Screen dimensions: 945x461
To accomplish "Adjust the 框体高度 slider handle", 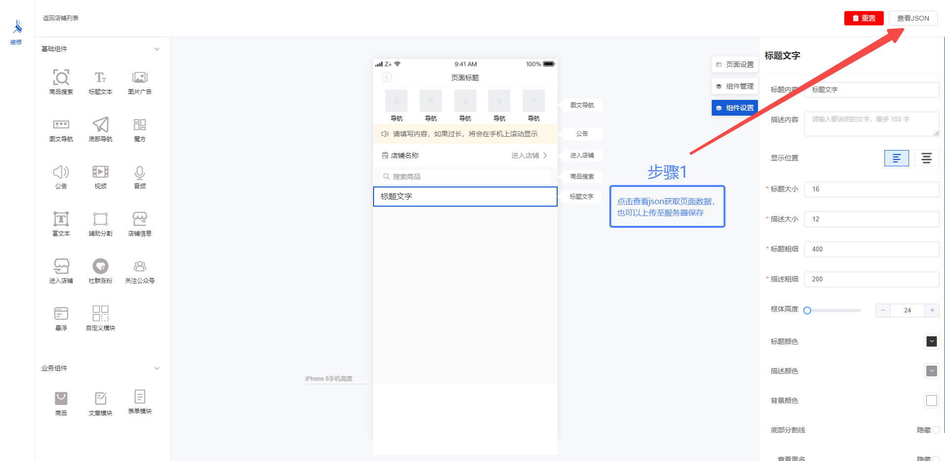I will click(807, 310).
